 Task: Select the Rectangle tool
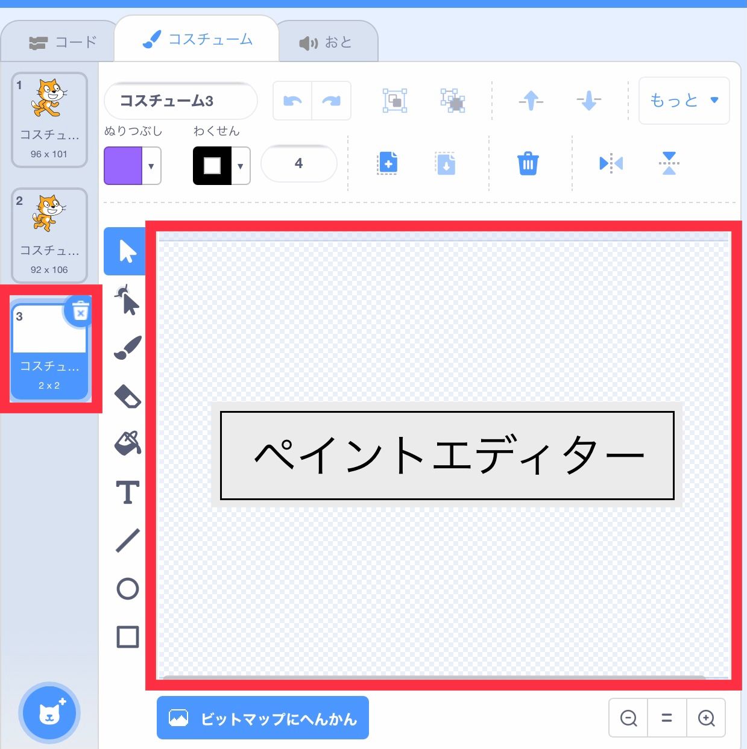[126, 636]
